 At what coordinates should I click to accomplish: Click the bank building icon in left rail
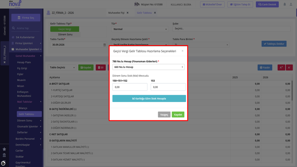point(4,155)
